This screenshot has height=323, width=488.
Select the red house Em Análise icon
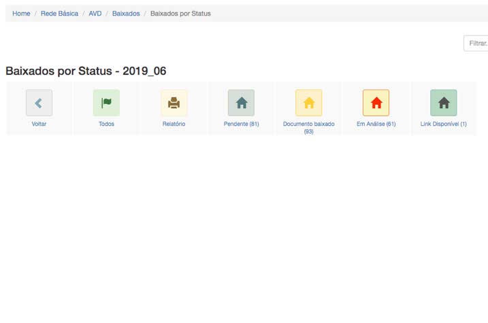[x=376, y=103]
